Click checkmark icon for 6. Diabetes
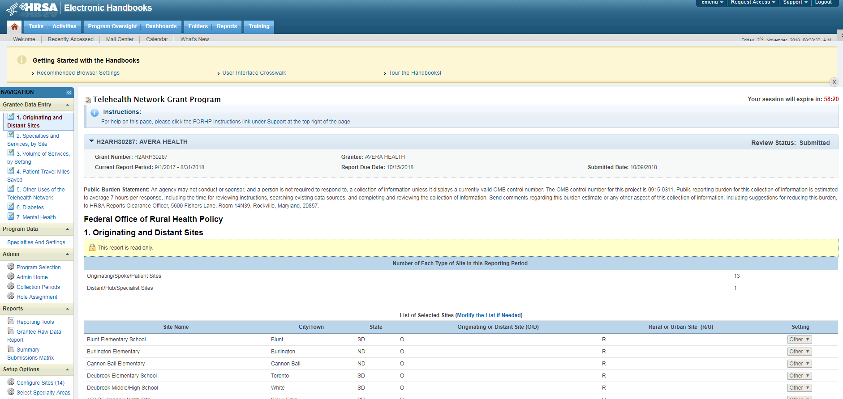The image size is (843, 399). (x=11, y=207)
